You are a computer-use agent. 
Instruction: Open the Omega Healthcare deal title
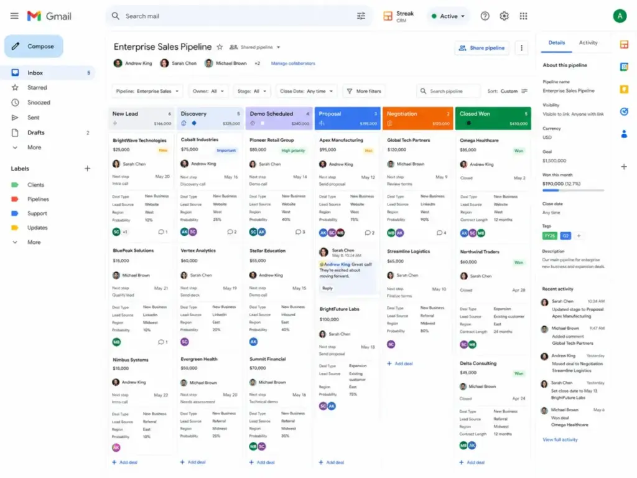[x=479, y=140]
